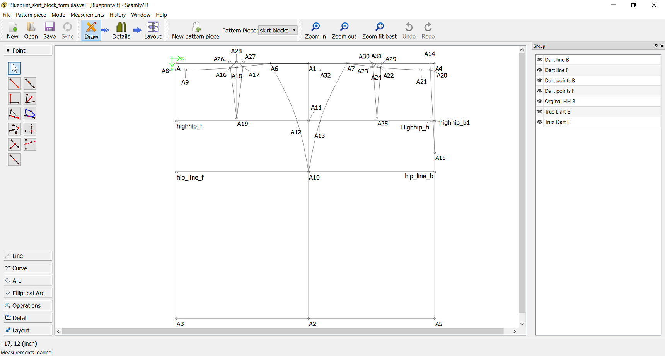
Task: Click the right arrow of horizontal scrollbar
Action: 515,331
